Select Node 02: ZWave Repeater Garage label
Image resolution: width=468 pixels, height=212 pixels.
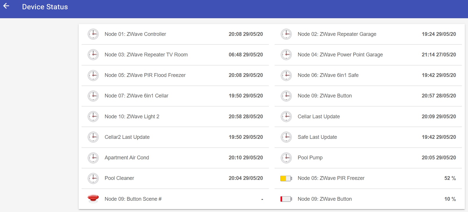tap(337, 34)
